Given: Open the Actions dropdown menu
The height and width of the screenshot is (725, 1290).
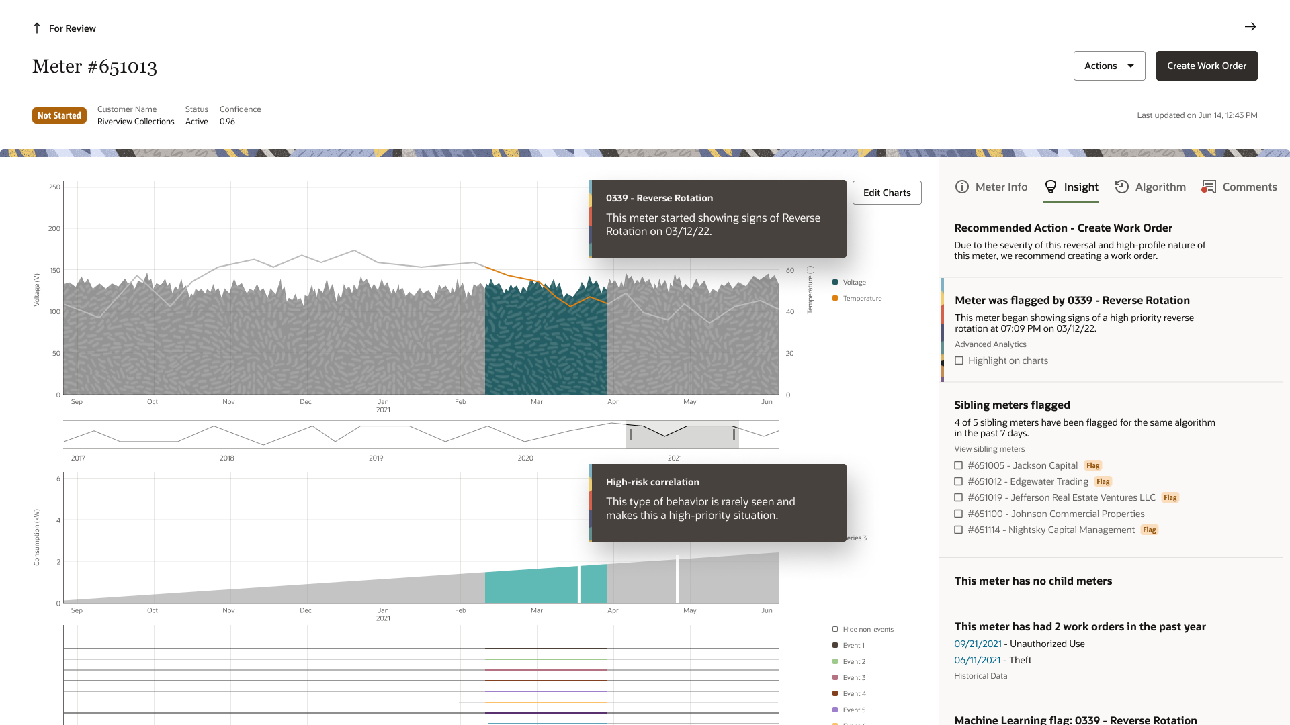Looking at the screenshot, I should coord(1109,66).
